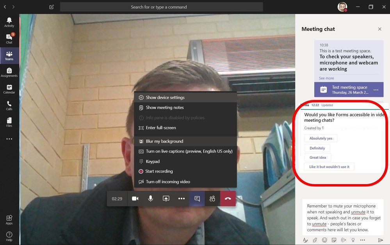Navigate back with the left arrow
Image resolution: width=390 pixels, height=245 pixels.
[5, 7]
